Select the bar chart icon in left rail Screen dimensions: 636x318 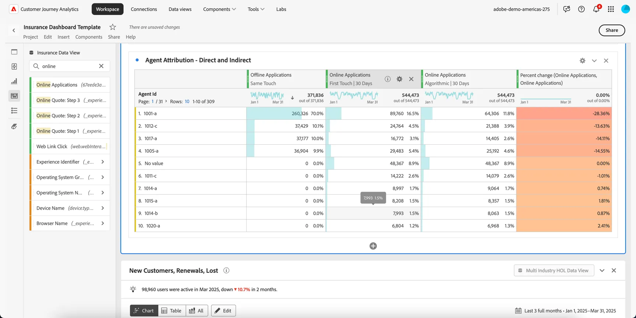point(14,81)
